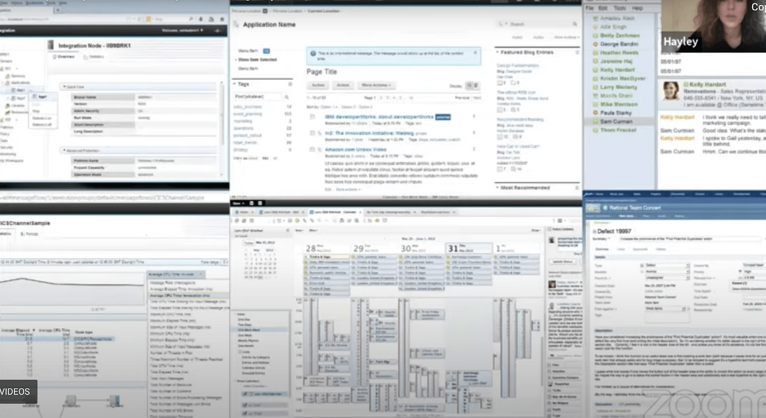Tick the checkbox for In2 Innovation Initiative bookmark
Screen dimensions: 766x418
(x=312, y=133)
